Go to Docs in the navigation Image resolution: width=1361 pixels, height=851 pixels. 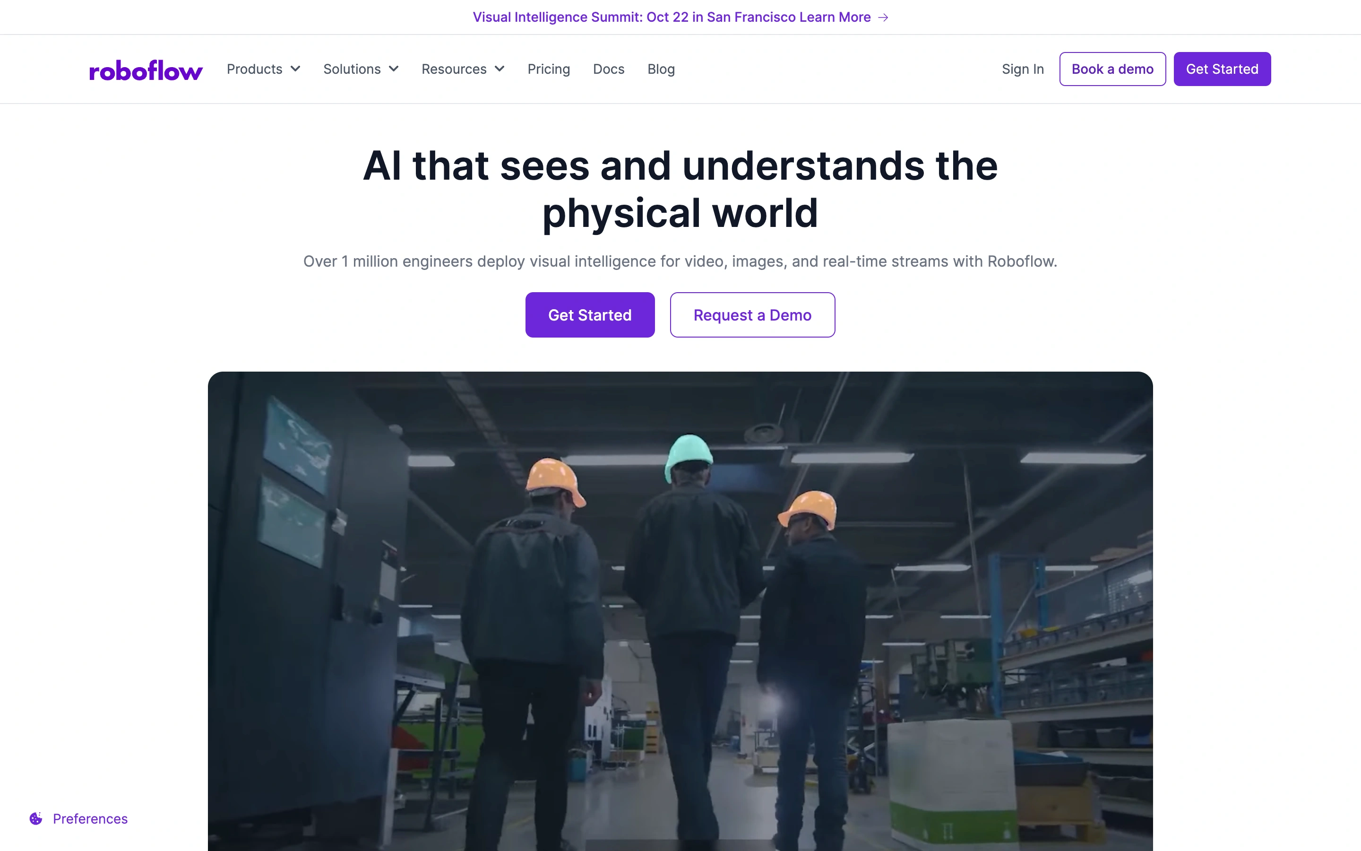(609, 69)
